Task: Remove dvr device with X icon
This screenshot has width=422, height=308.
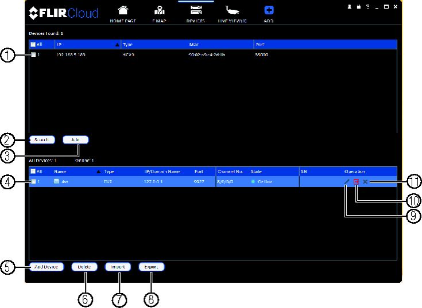Action: [x=365, y=182]
